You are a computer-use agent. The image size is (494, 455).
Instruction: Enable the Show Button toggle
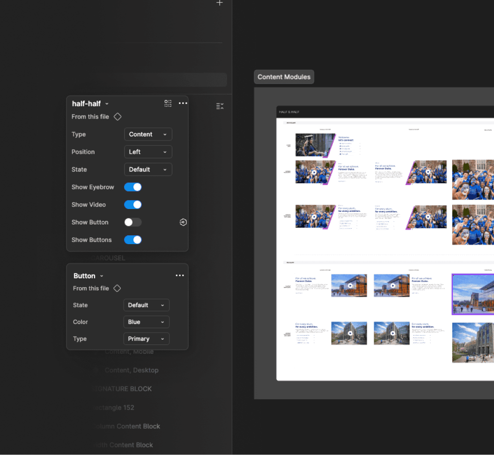tap(133, 222)
